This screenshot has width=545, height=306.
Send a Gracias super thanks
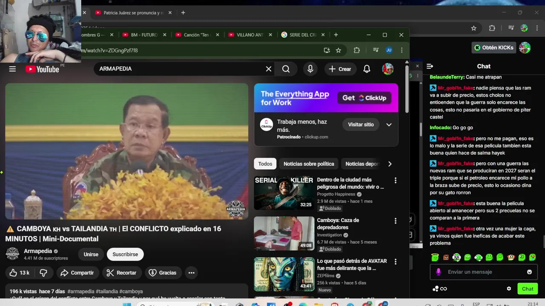163,273
